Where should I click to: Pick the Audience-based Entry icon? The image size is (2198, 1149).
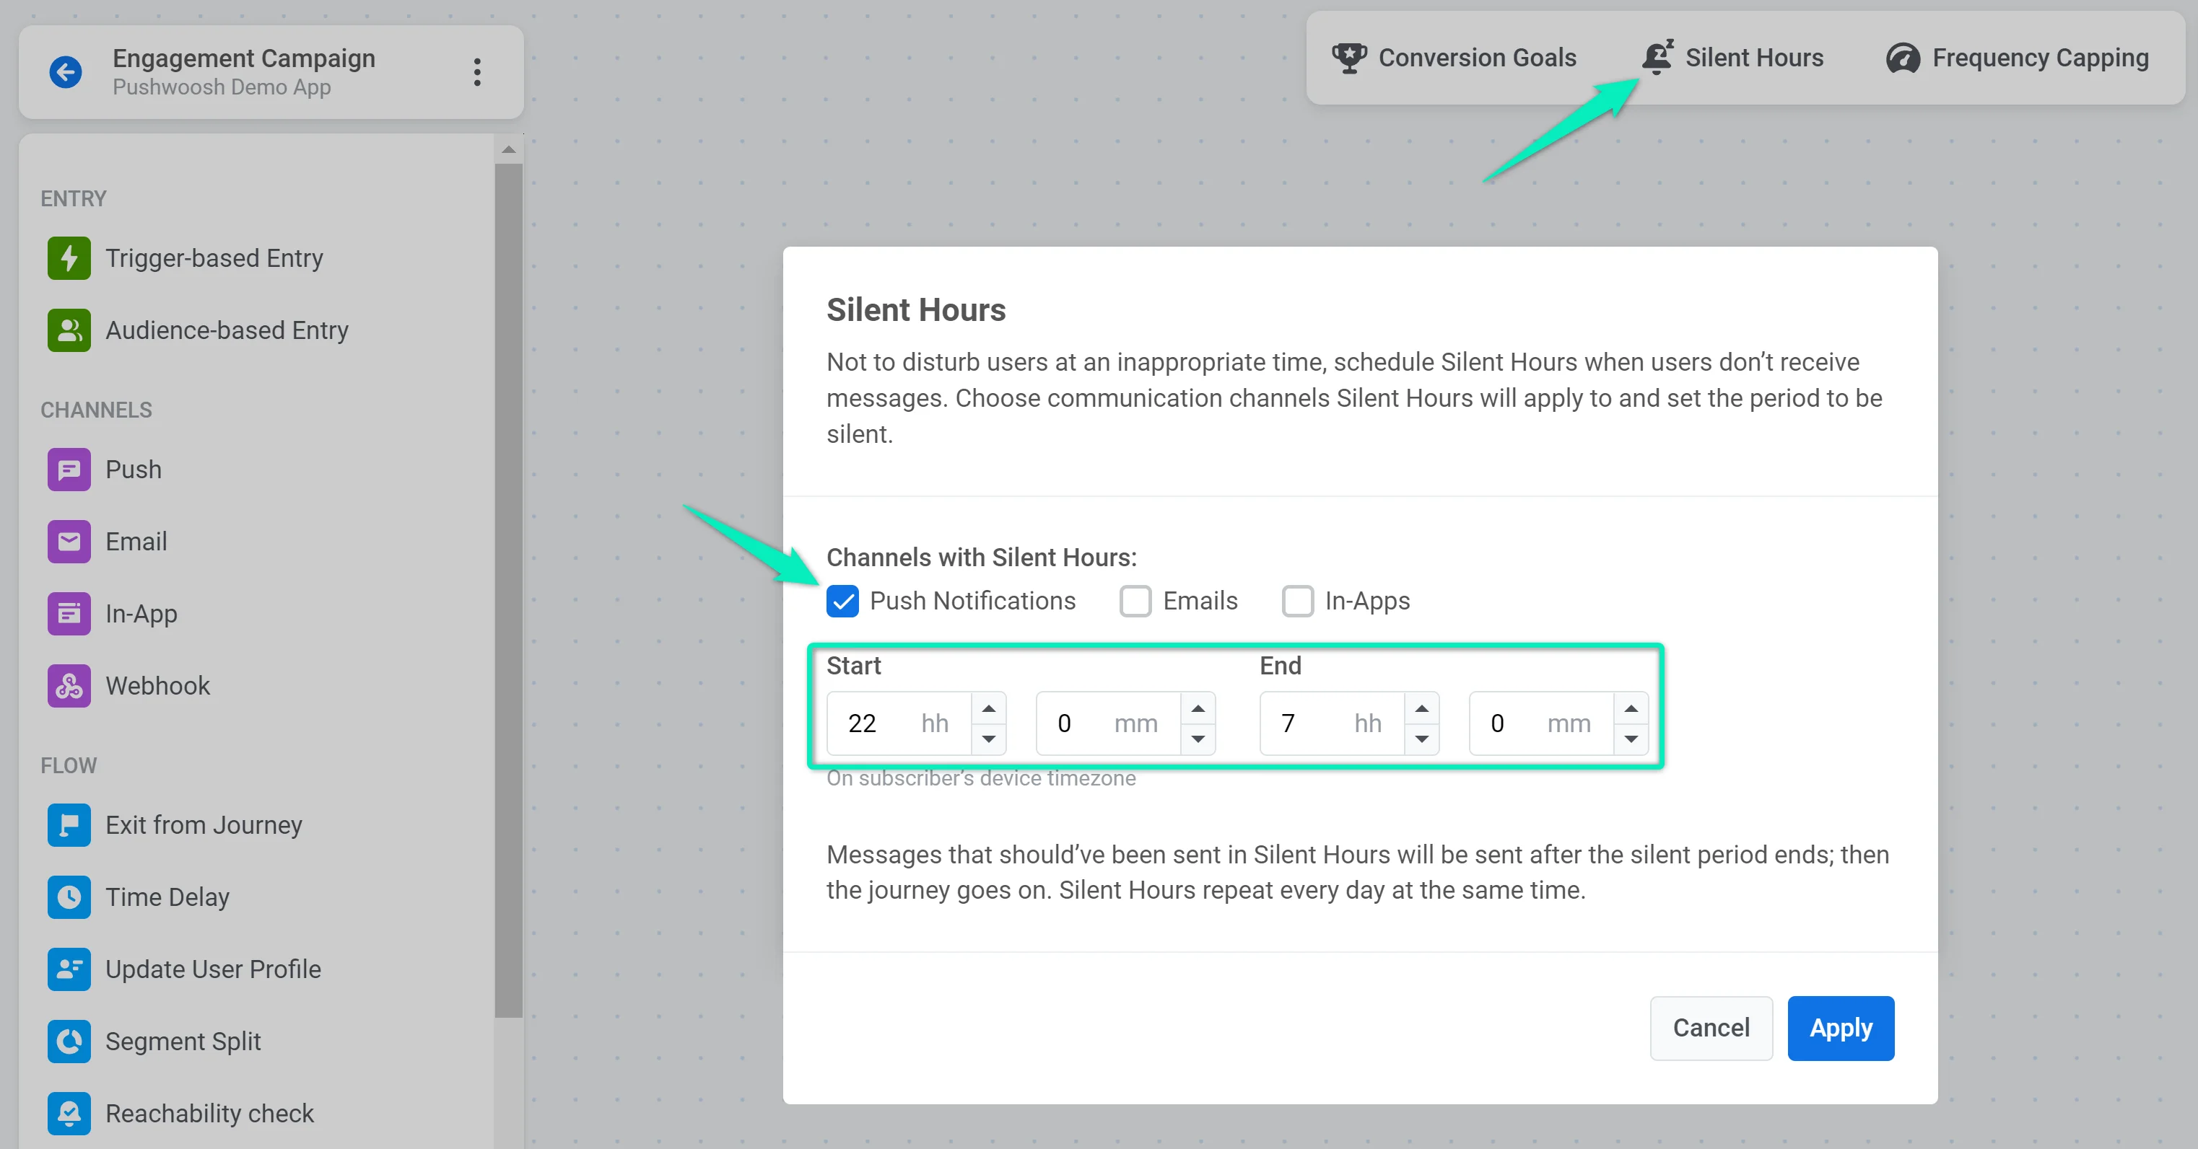pyautogui.click(x=69, y=331)
